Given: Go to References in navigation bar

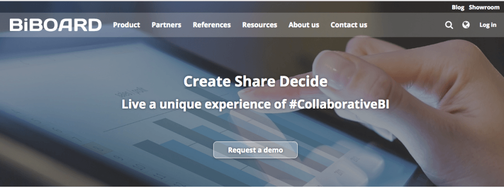Looking at the screenshot, I should point(212,25).
